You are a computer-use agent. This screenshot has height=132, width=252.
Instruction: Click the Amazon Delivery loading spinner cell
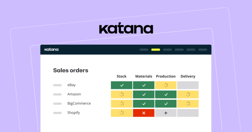tap(188, 94)
